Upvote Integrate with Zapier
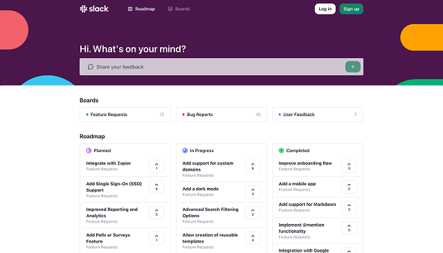Image resolution: width=443 pixels, height=253 pixels. (x=156, y=166)
